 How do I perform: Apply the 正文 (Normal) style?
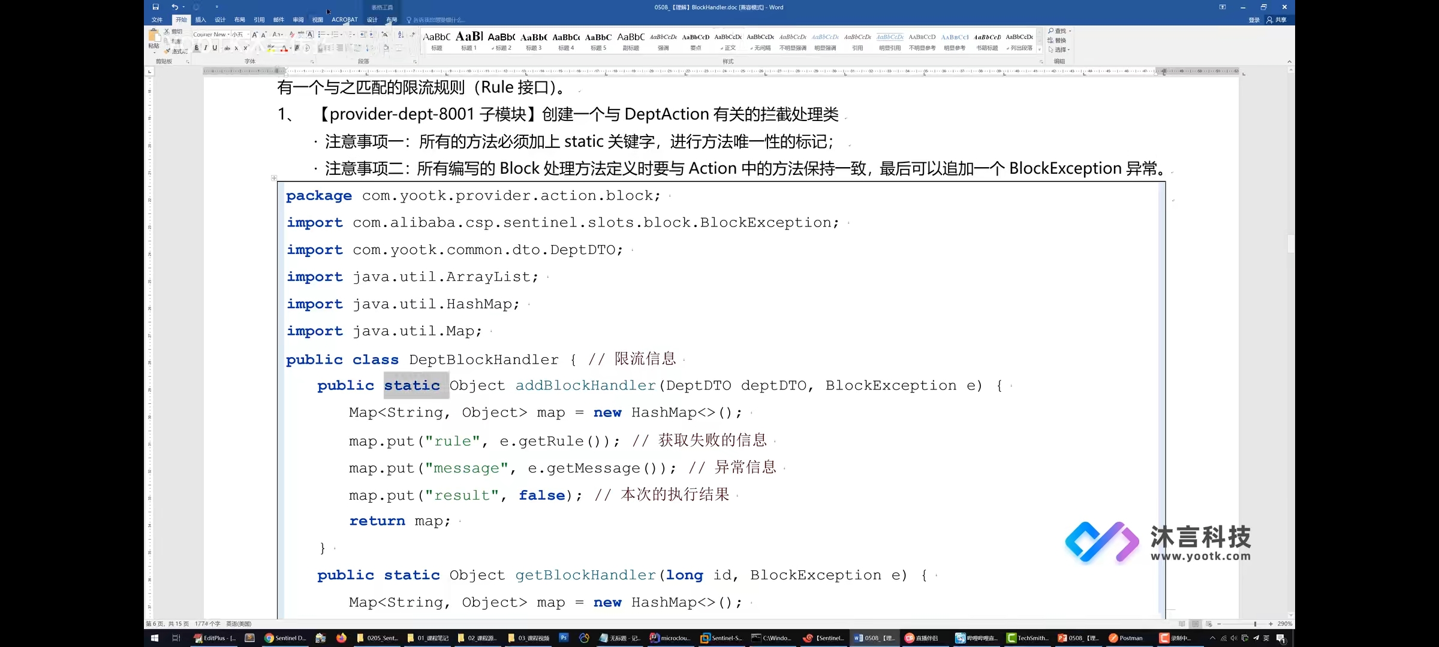(x=728, y=41)
